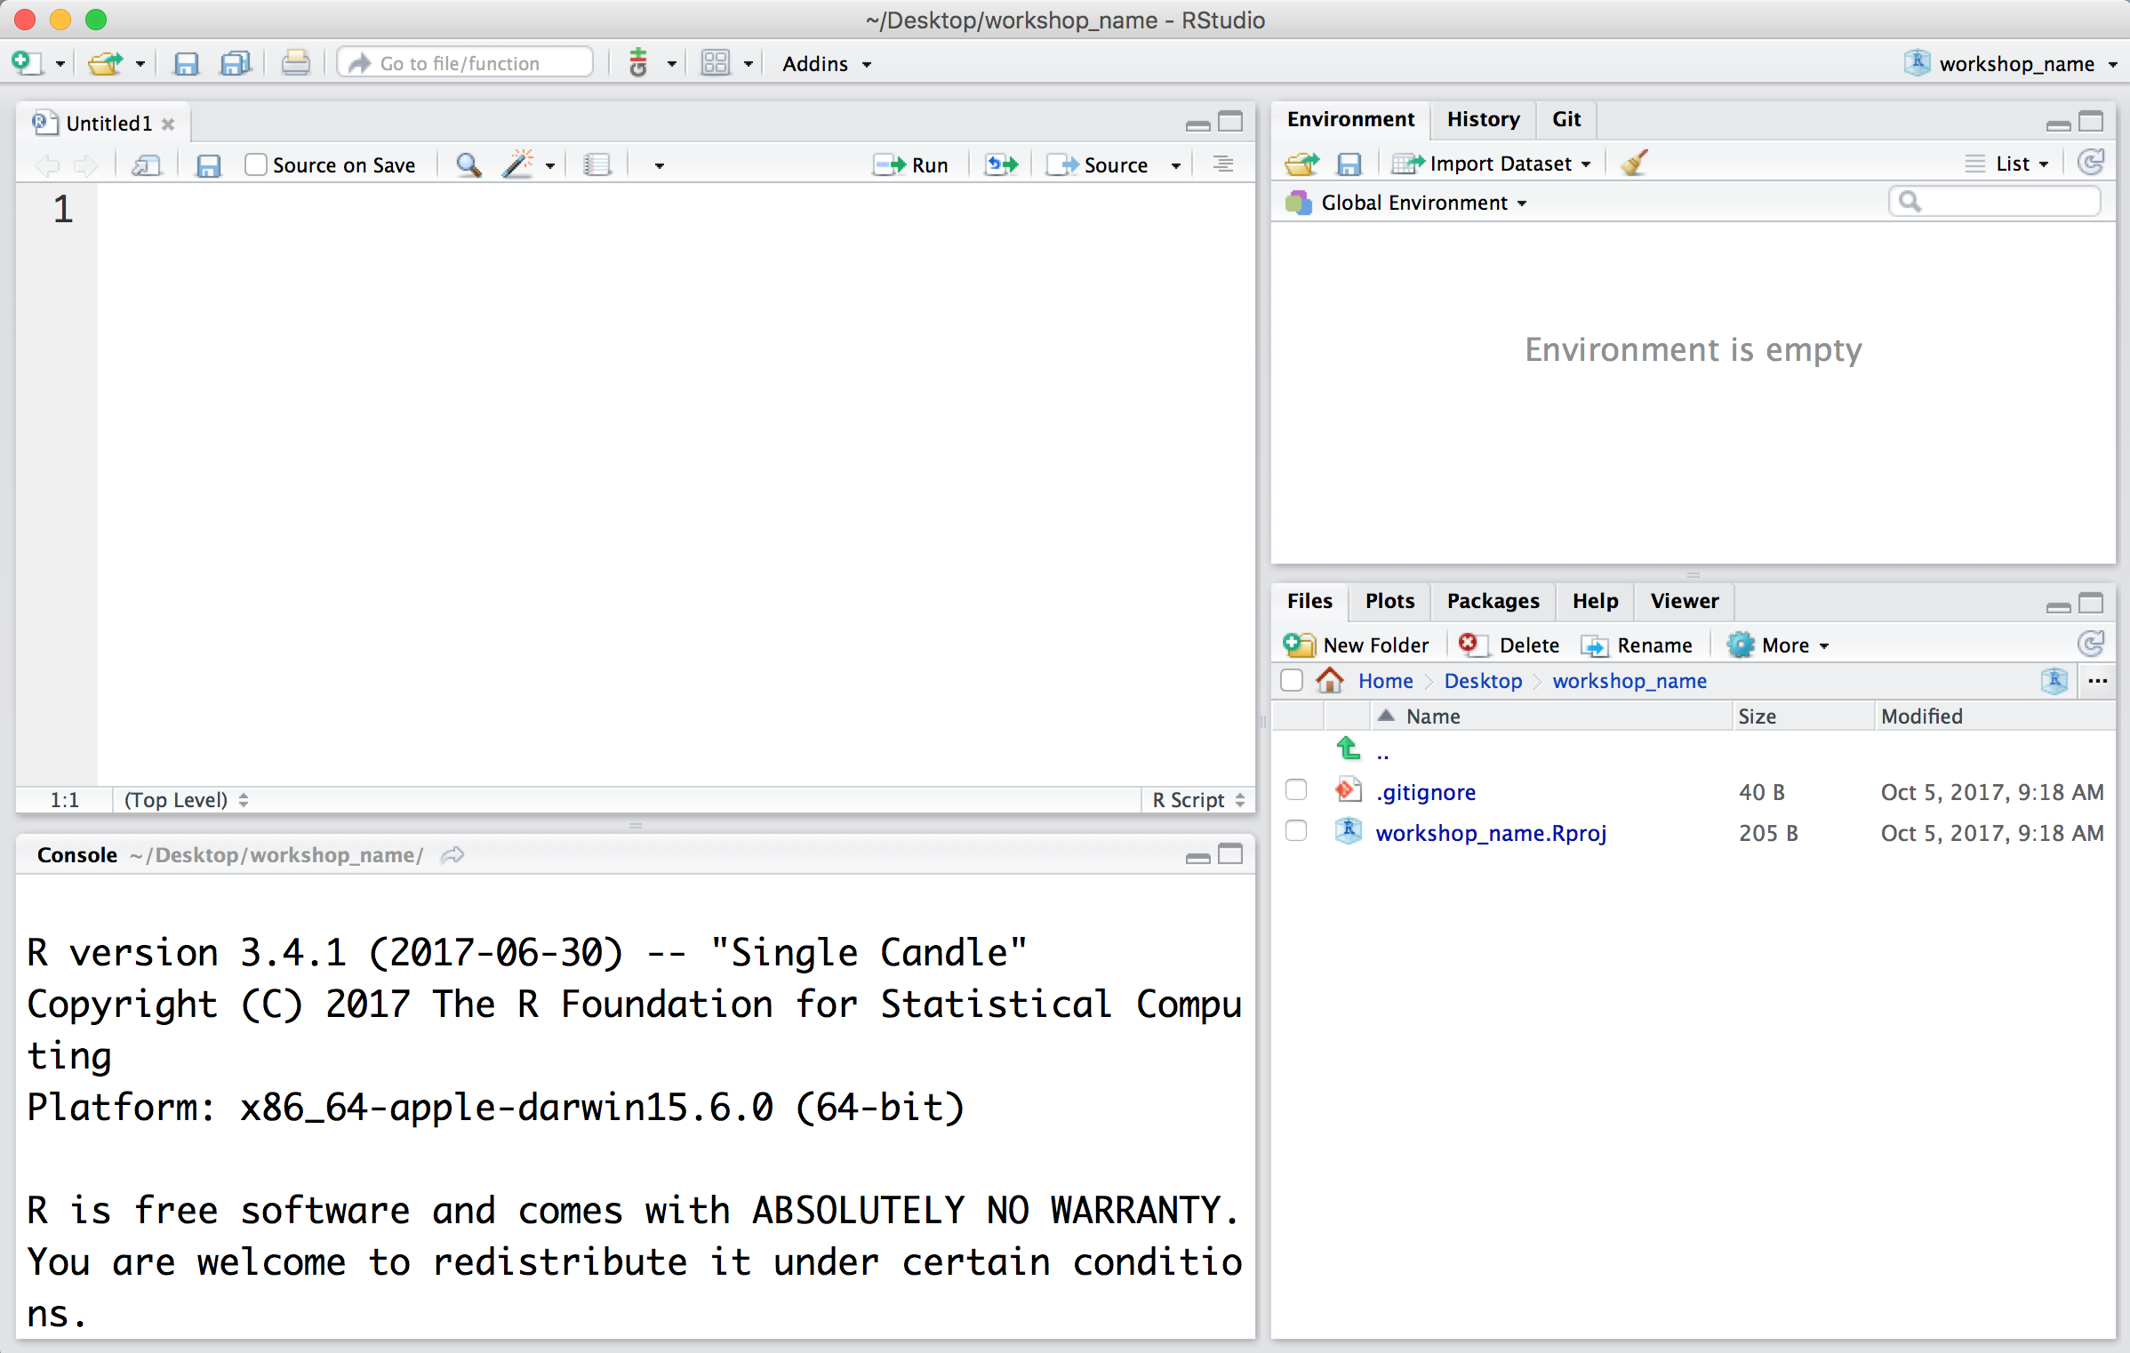Click the Go to file/function field
The width and height of the screenshot is (2130, 1353).
coord(464,62)
